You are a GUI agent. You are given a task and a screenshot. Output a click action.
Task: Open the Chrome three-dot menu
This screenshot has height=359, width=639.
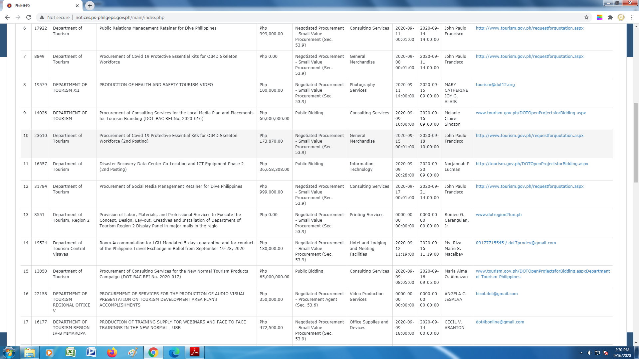[x=632, y=17]
